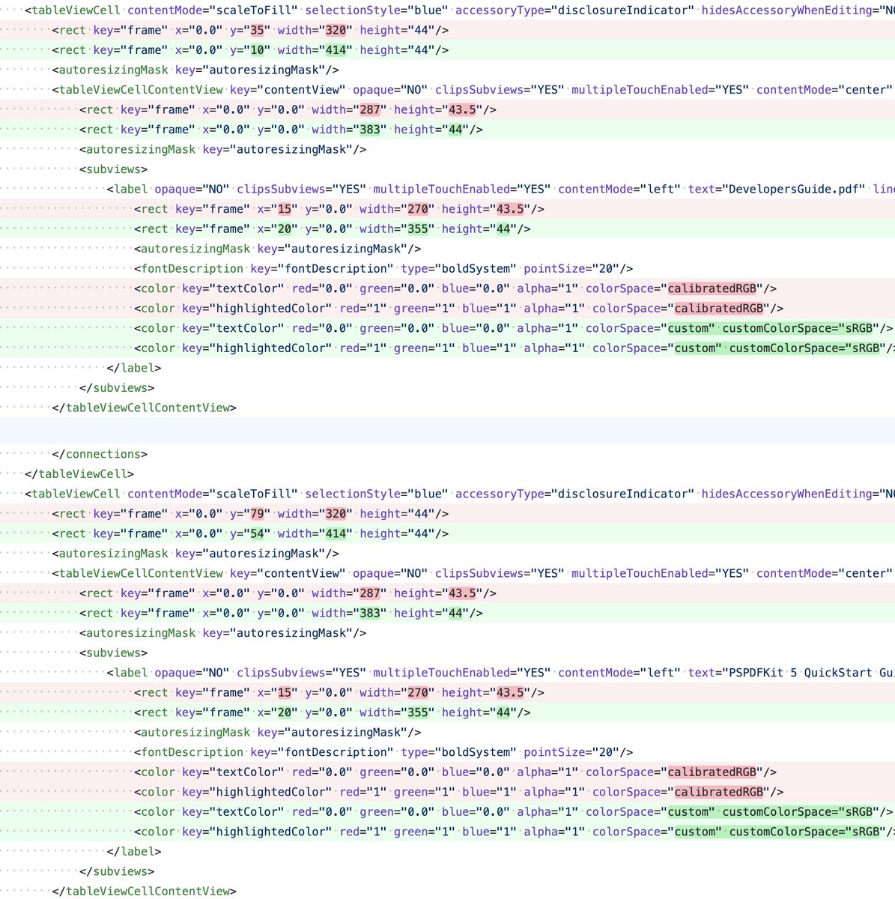Select the </connections> closing tag line
The height and width of the screenshot is (899, 895).
click(x=447, y=454)
